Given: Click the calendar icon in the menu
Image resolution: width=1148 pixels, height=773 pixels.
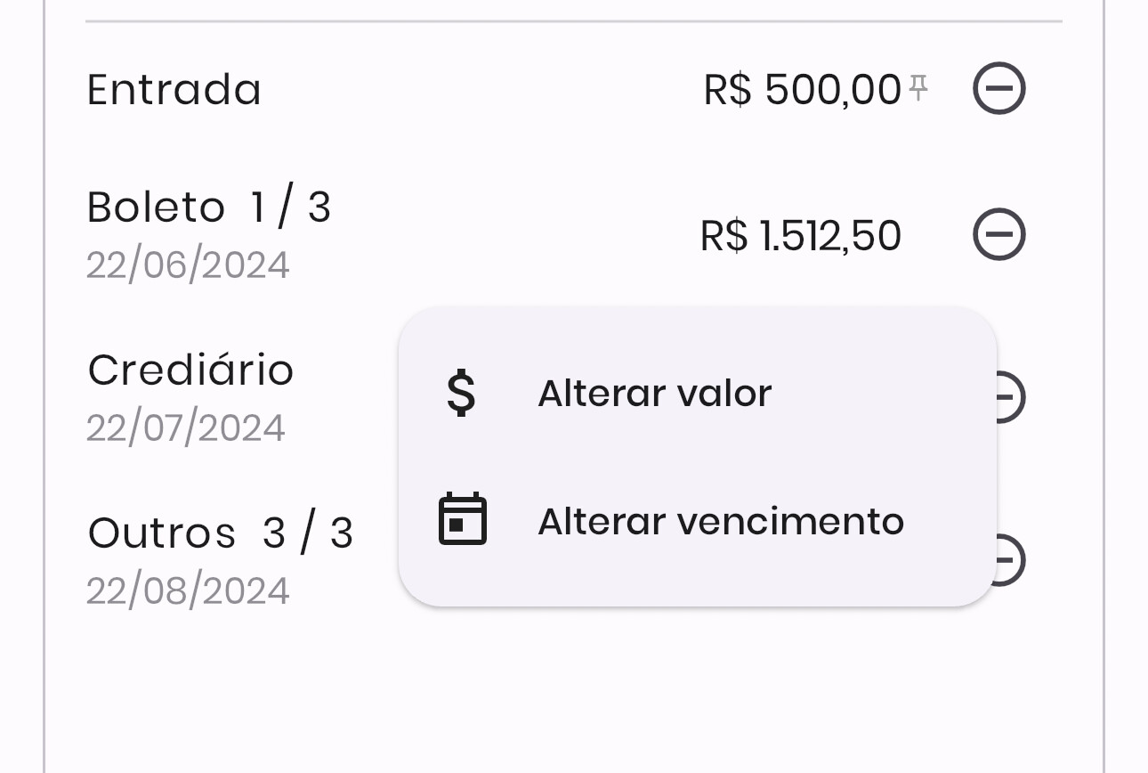Looking at the screenshot, I should 463,519.
